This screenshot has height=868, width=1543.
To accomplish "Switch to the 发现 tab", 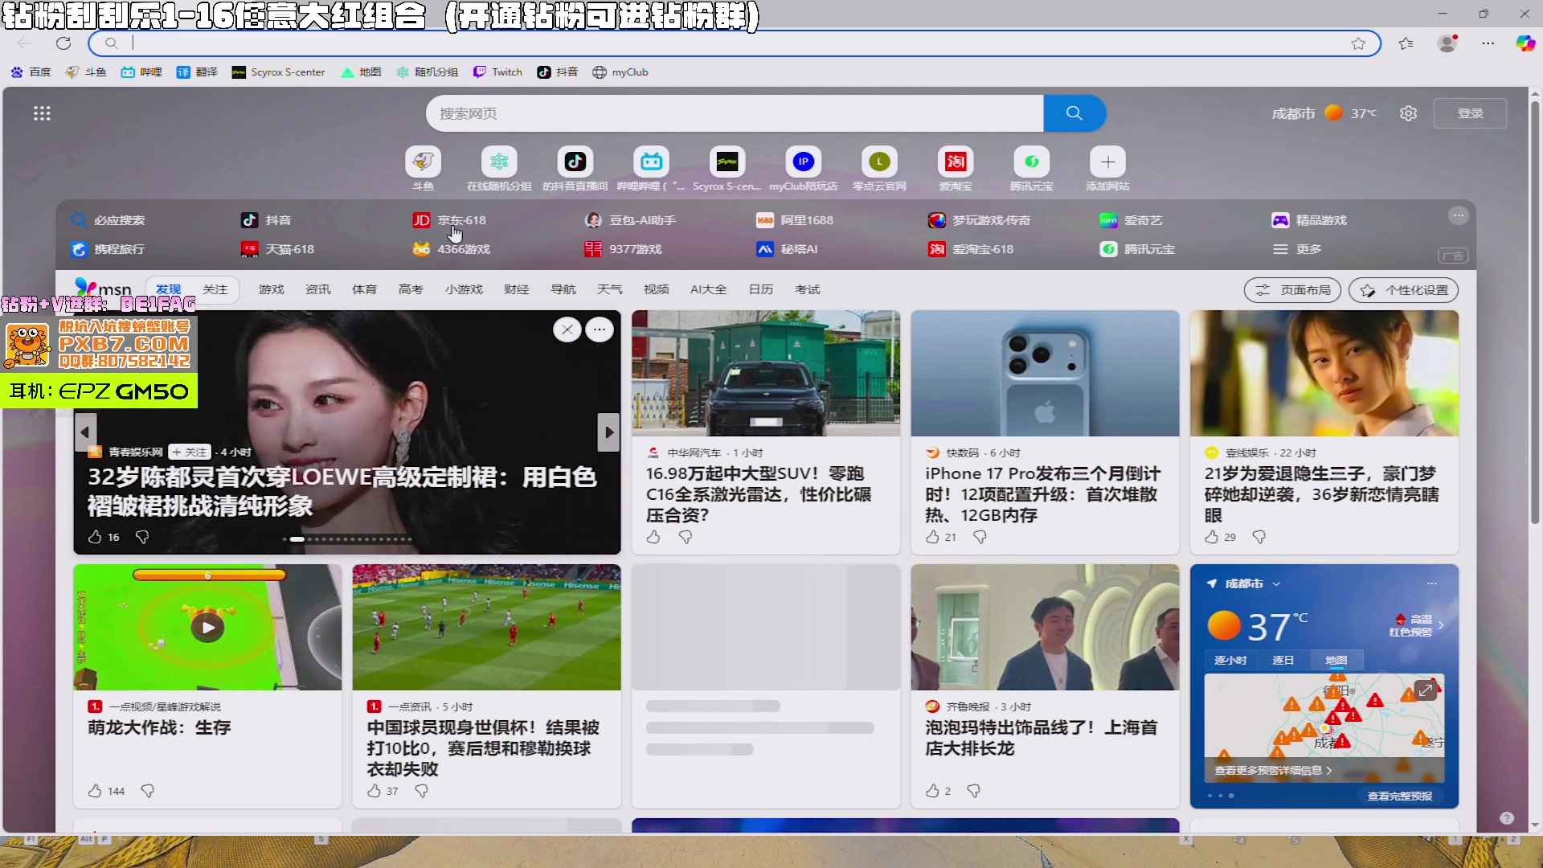I will click(x=168, y=289).
